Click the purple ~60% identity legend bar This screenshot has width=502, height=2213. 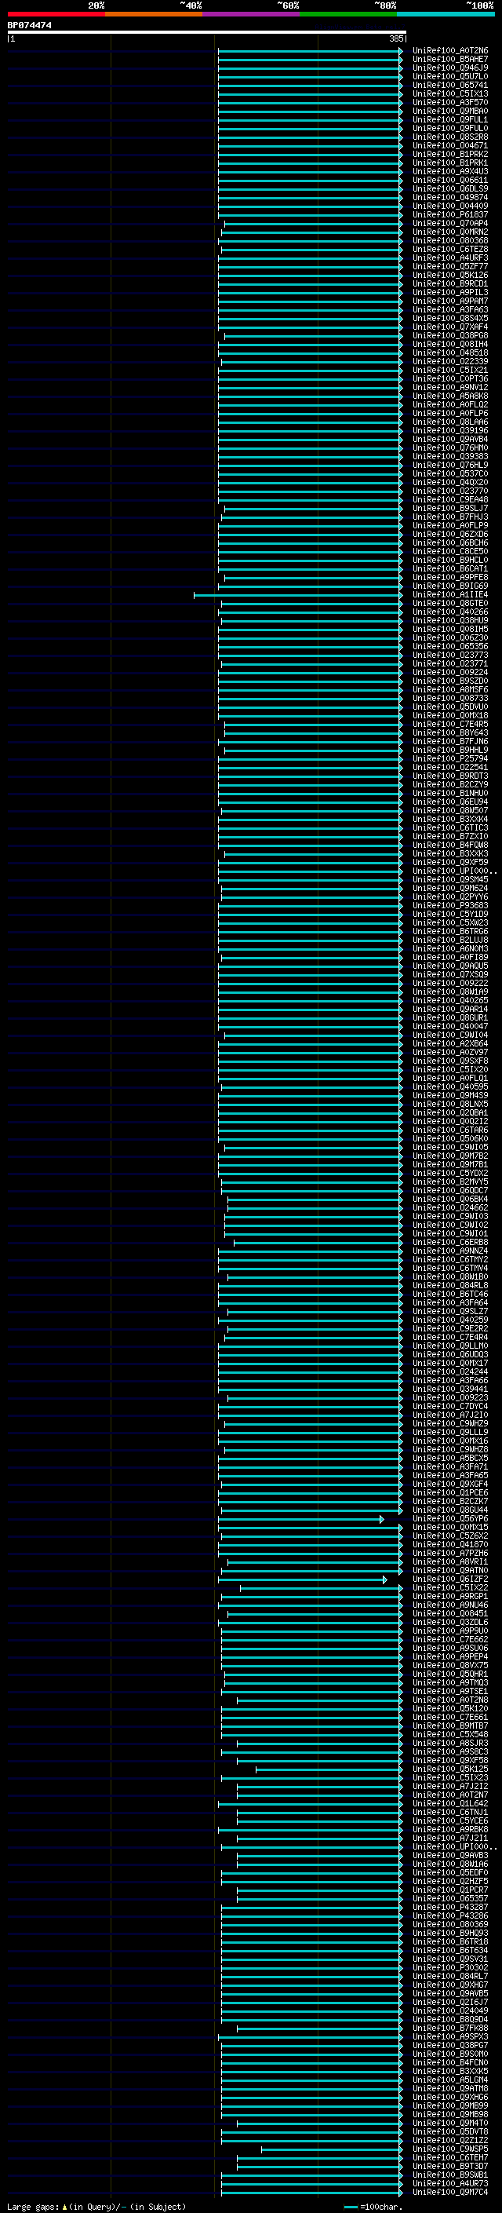pyautogui.click(x=252, y=14)
